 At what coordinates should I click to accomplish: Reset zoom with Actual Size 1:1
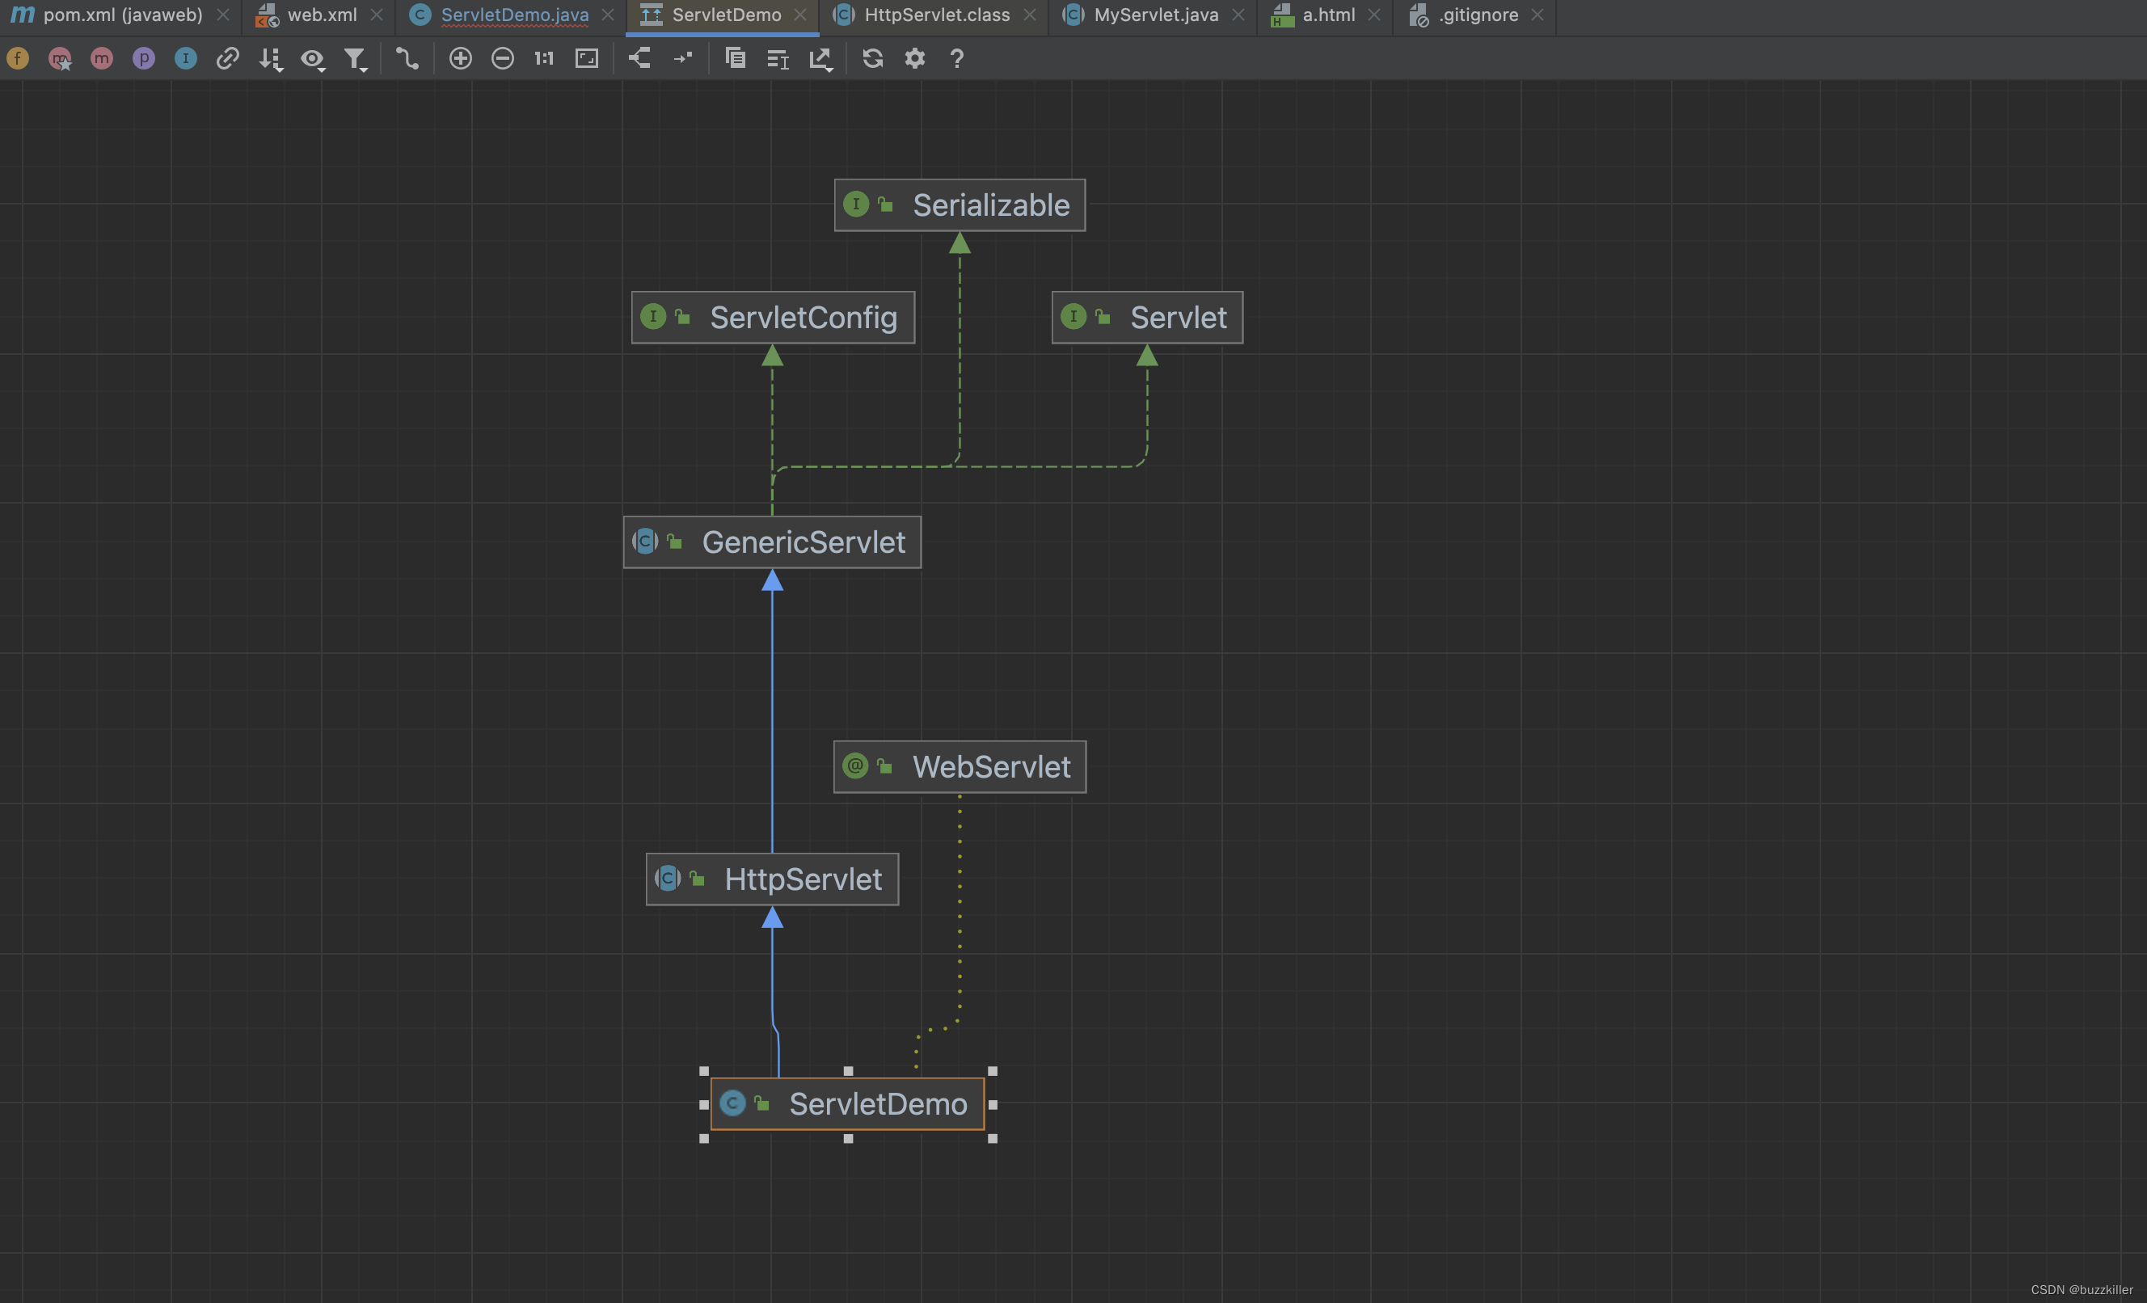coord(545,58)
